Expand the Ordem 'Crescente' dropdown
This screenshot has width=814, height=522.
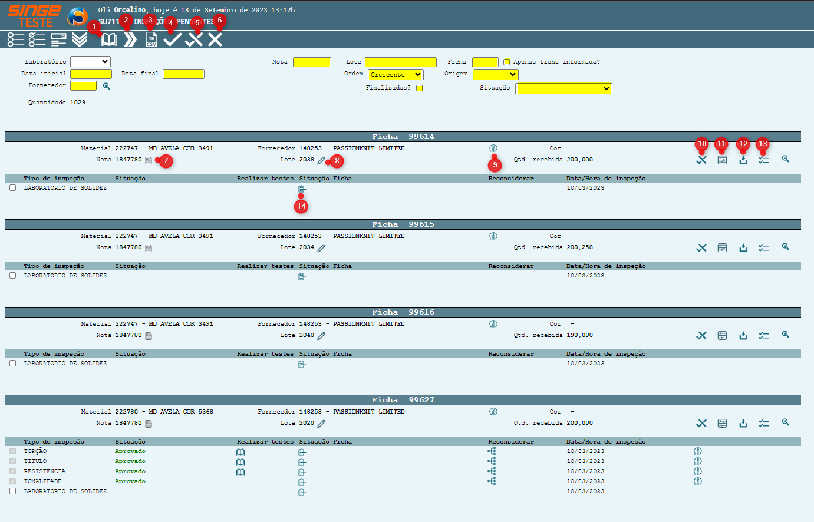pos(396,75)
